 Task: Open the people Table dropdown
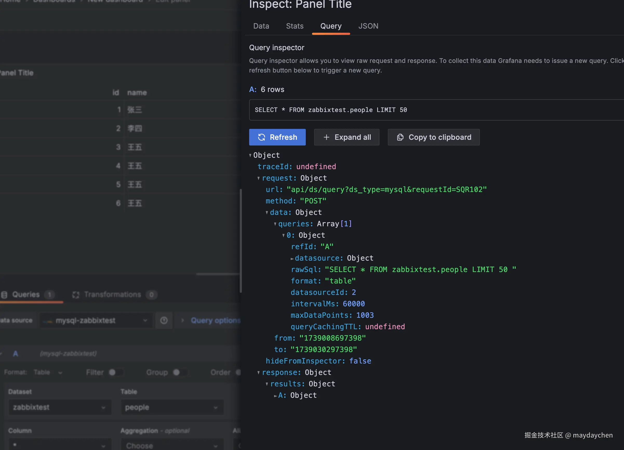click(172, 407)
